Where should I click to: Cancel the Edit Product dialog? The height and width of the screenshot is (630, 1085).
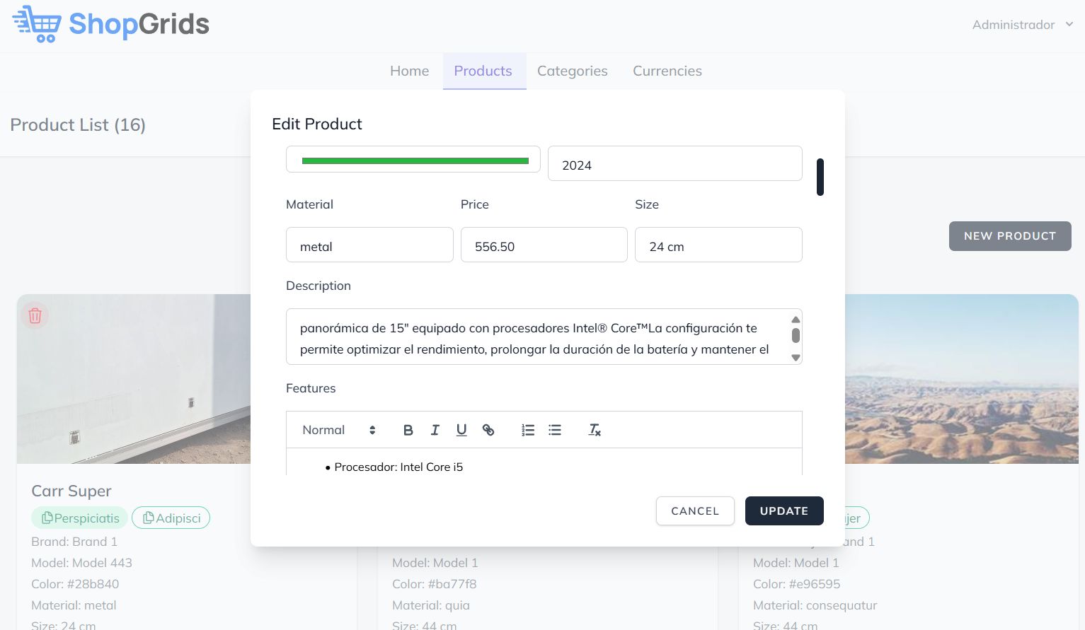point(694,511)
